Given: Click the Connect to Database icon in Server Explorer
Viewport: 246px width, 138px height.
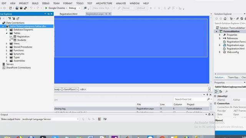Looking at the screenshot, I should pos(9,18).
